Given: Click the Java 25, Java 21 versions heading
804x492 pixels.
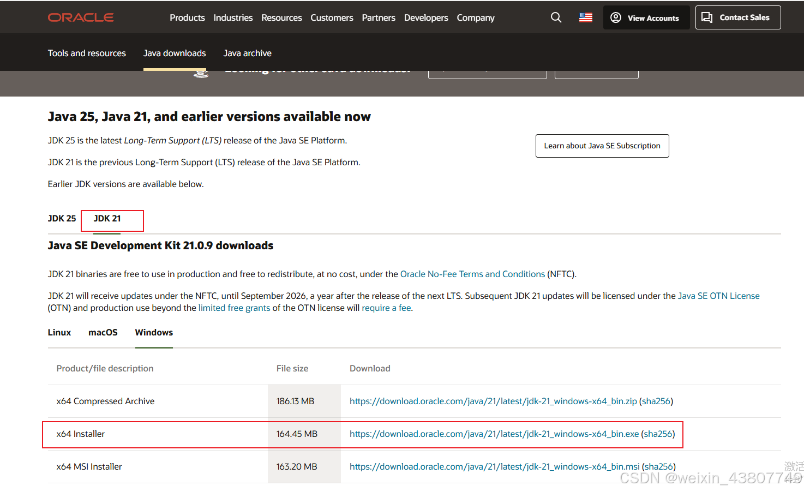Looking at the screenshot, I should 209,117.
